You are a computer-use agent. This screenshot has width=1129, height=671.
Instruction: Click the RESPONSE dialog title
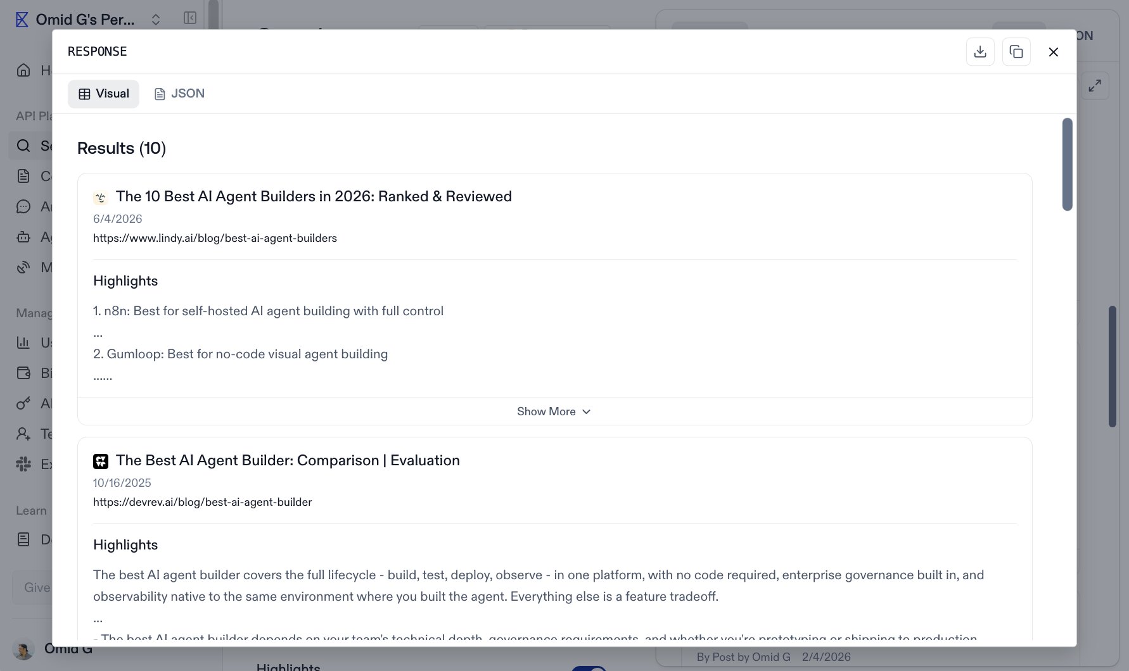tap(98, 51)
